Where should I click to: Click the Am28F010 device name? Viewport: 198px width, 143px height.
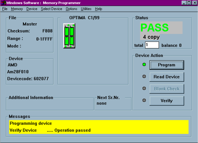(x=18, y=72)
